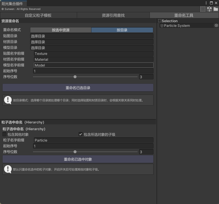219x204 pixels.
Task: Click the Sunwen All Rights Reserved text
Action: (x=21, y=9)
